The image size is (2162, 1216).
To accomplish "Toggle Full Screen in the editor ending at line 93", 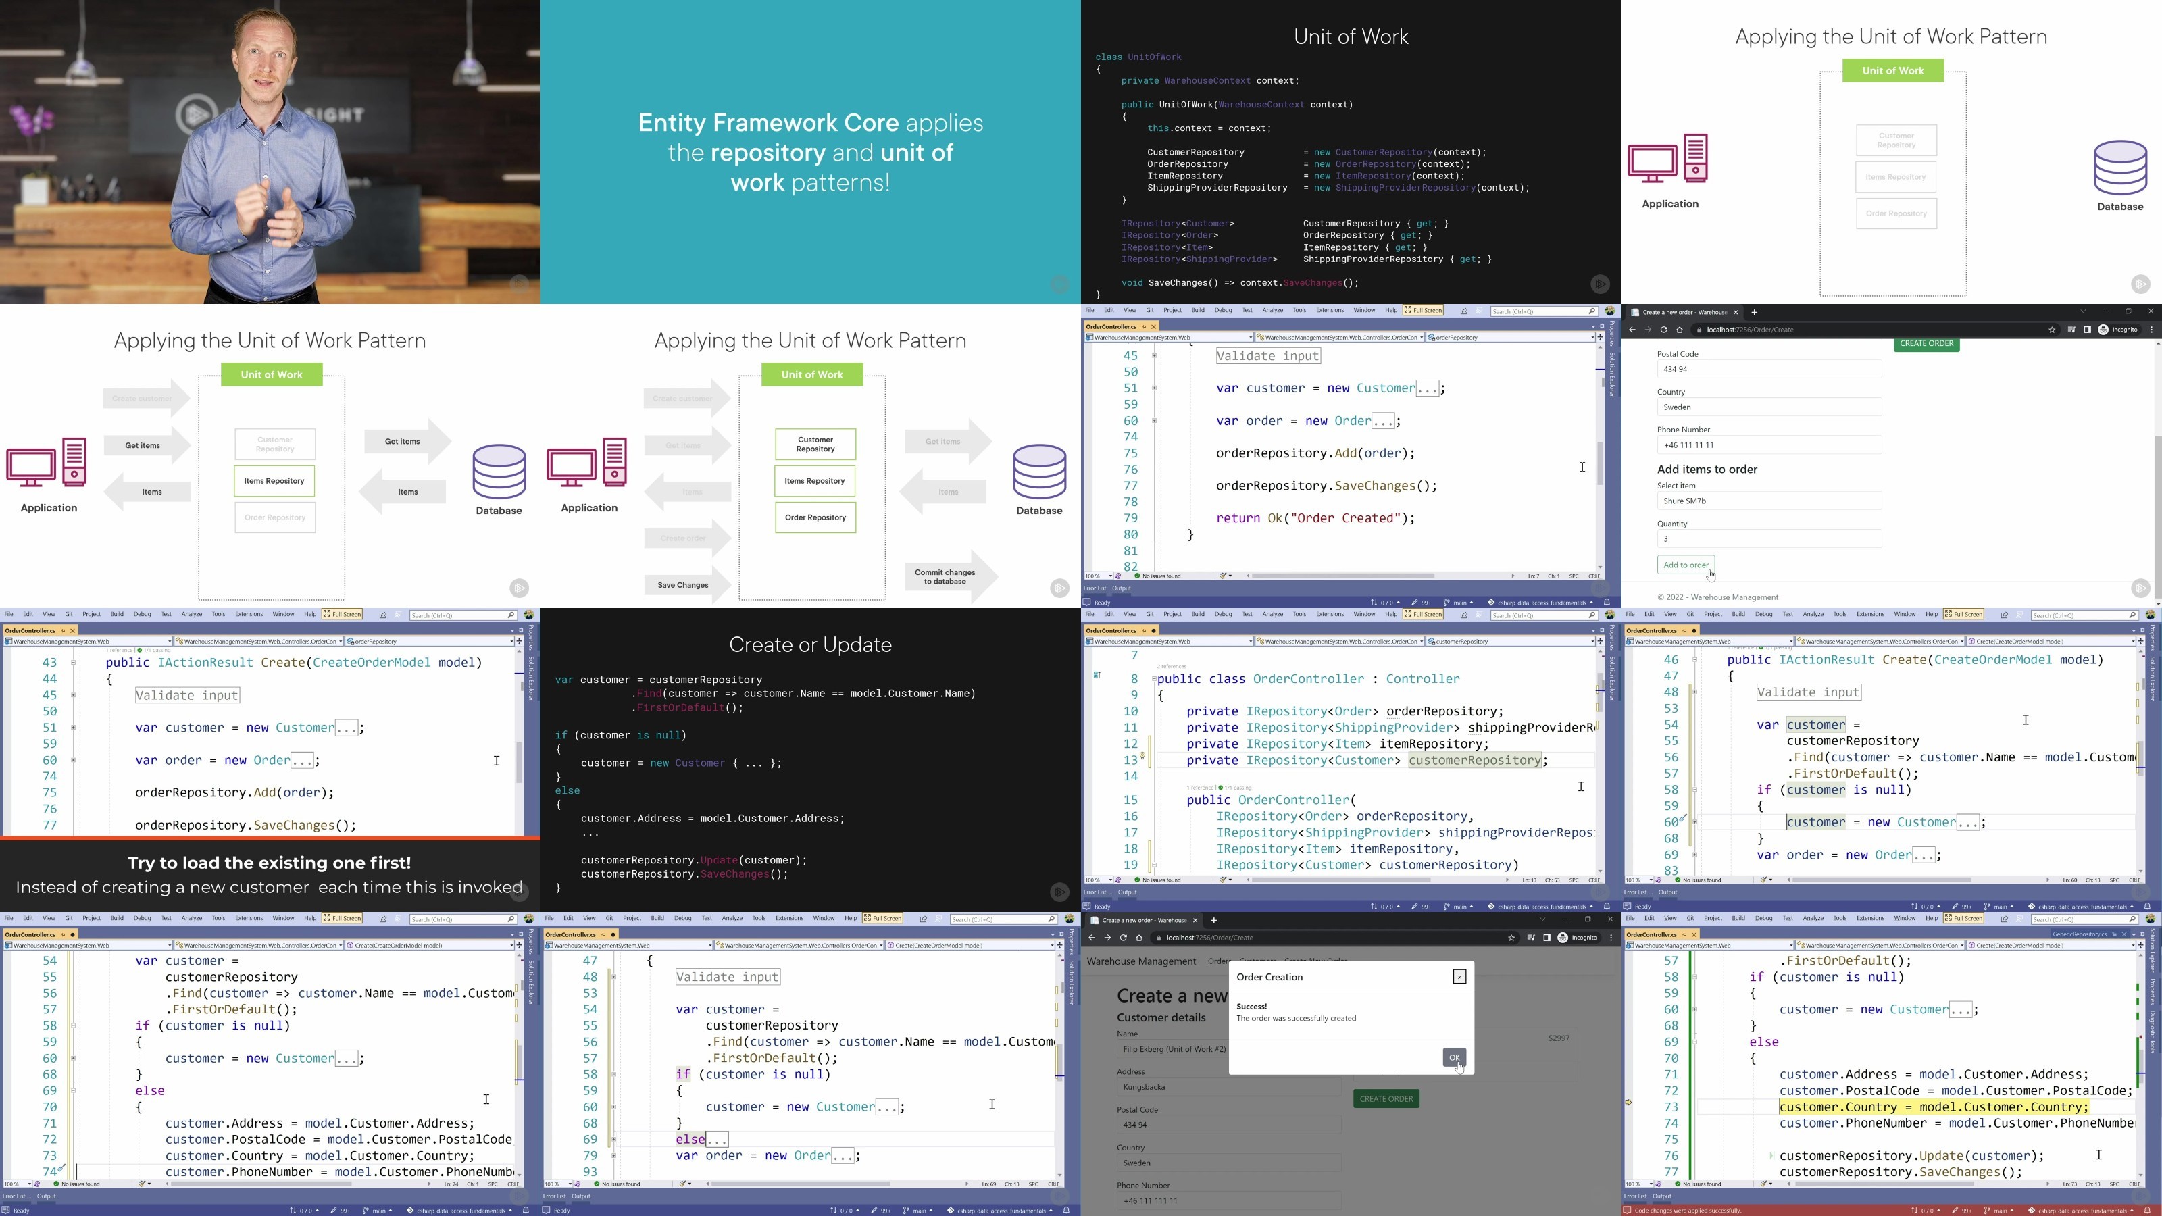I will pyautogui.click(x=883, y=918).
